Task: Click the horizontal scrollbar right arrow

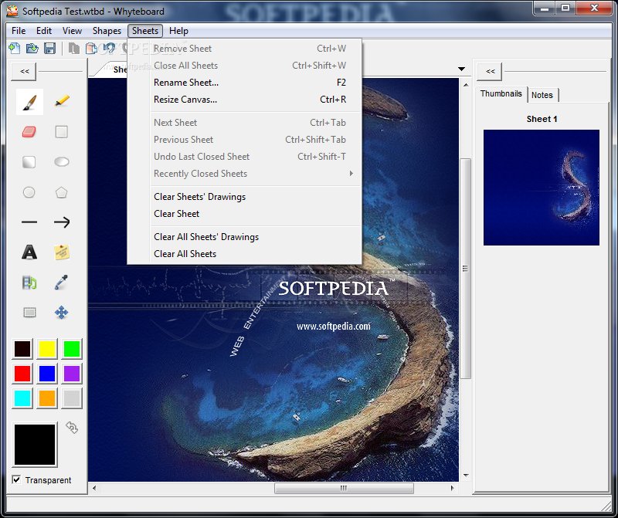Action: pyautogui.click(x=452, y=488)
